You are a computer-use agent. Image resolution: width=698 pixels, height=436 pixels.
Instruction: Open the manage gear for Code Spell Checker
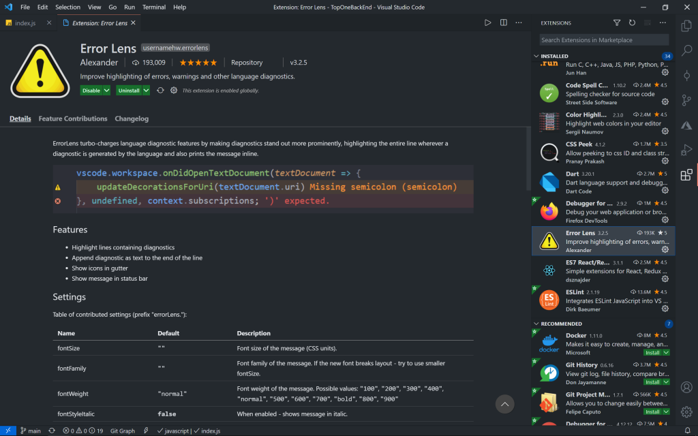point(665,102)
